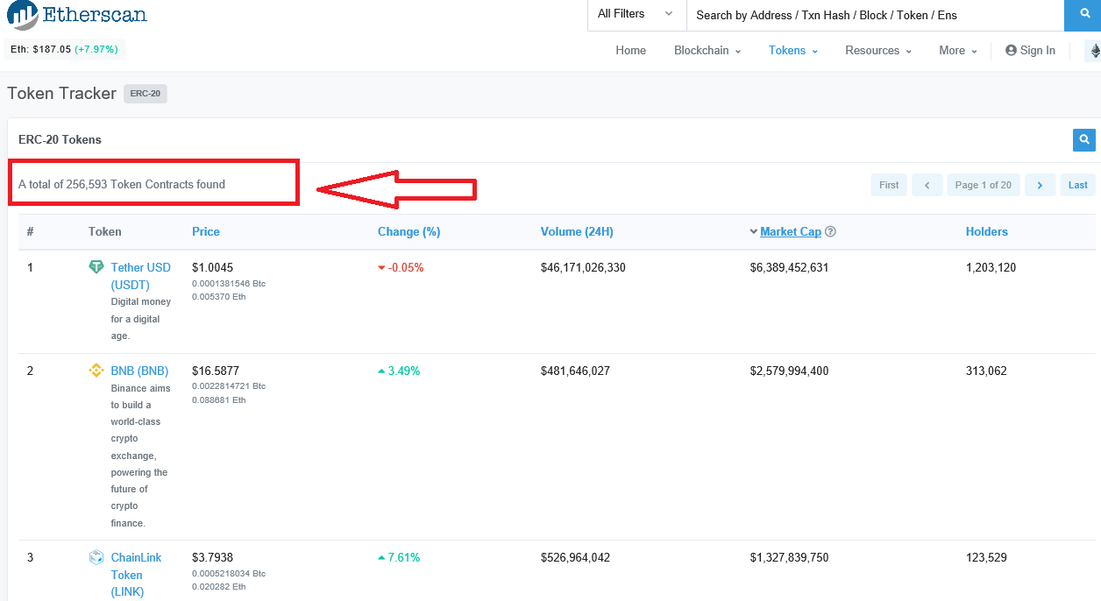Screen dimensions: 1101x601
Task: Click the Ethereum network icon in navbar
Action: [1094, 51]
